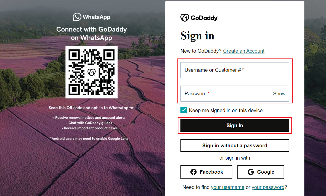Screen dimensions: 326x196
Task: Focus the Username or Customer # field
Action: tap(235, 70)
